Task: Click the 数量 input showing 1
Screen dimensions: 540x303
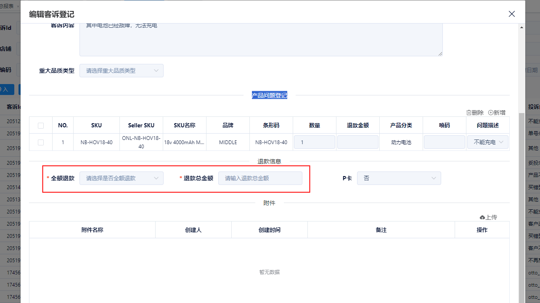Action: pyautogui.click(x=314, y=142)
